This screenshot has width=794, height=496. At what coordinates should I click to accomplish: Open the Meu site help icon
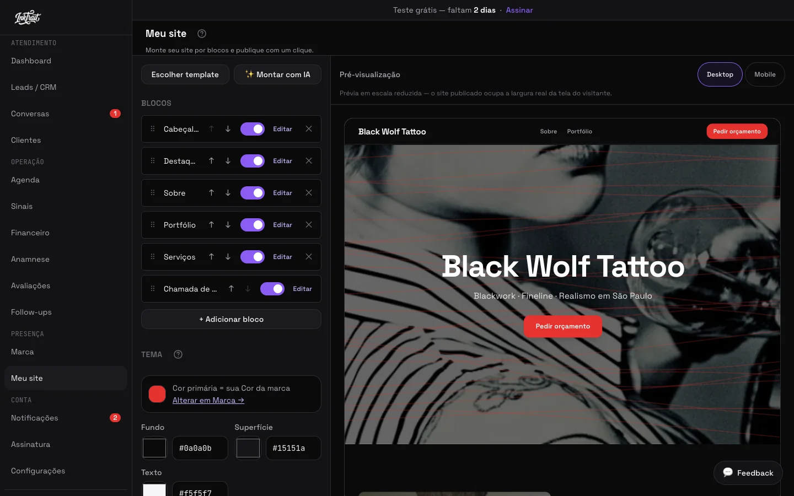coord(202,34)
